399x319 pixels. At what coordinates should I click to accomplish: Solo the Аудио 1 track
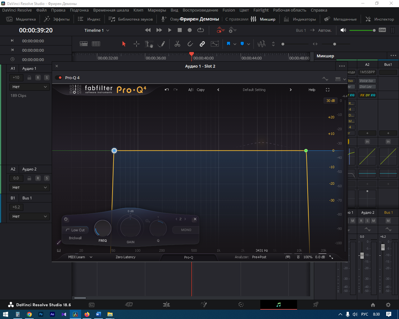47,78
